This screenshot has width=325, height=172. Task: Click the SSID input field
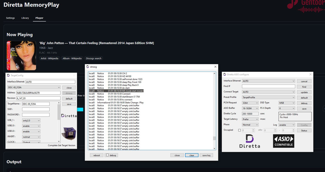click(x=36, y=109)
